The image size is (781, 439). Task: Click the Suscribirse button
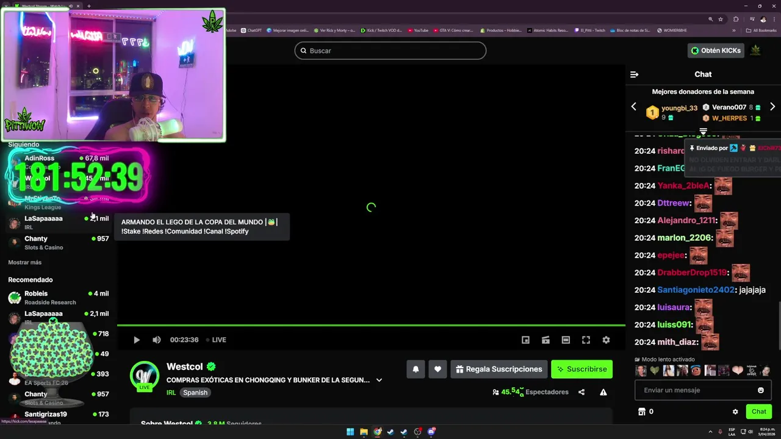click(581, 369)
